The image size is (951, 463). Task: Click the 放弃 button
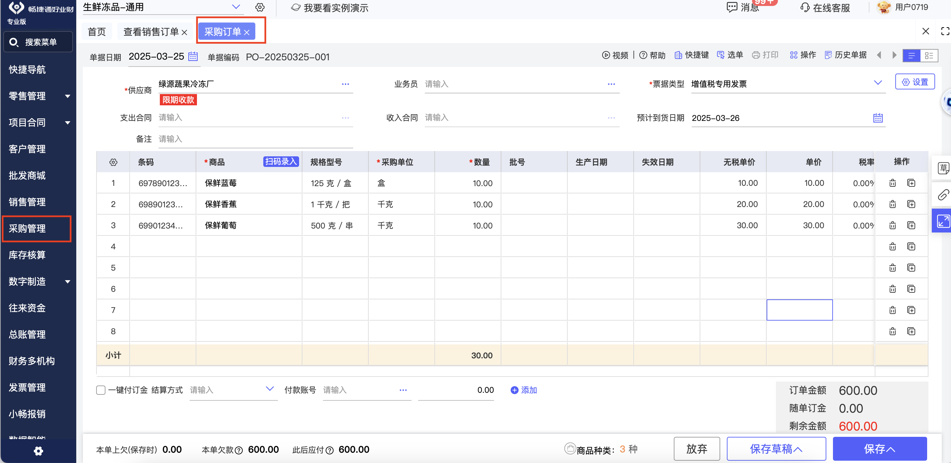(696, 449)
